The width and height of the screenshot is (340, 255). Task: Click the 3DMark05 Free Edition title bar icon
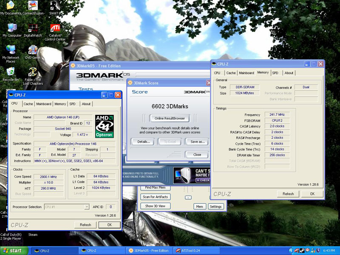[x=73, y=66]
